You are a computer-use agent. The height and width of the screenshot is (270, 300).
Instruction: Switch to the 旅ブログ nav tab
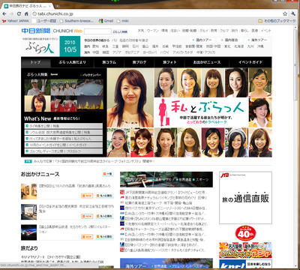point(139,62)
